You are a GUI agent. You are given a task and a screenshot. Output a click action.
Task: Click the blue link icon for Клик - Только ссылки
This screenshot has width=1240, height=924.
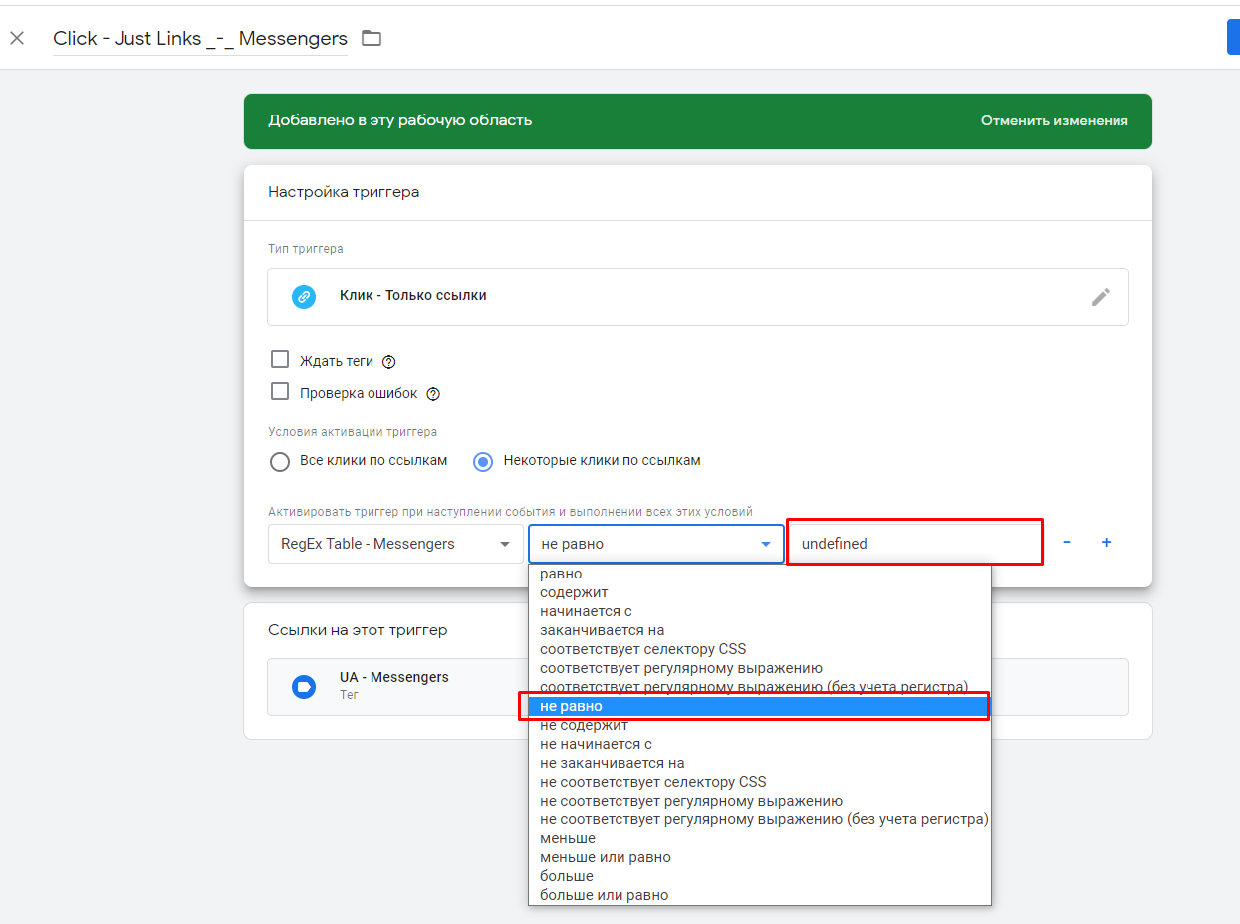[304, 297]
